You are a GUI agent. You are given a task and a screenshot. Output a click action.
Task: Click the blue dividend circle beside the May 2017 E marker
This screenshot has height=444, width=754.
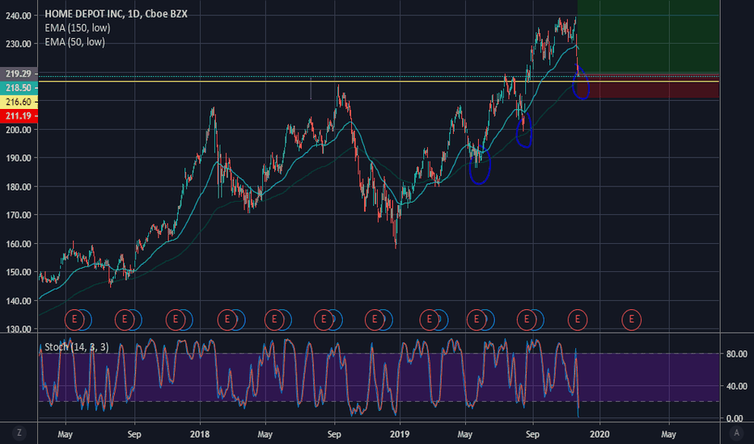[x=87, y=320]
